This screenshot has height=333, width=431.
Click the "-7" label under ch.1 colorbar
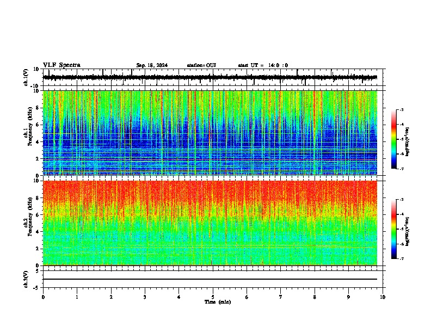tap(401, 169)
